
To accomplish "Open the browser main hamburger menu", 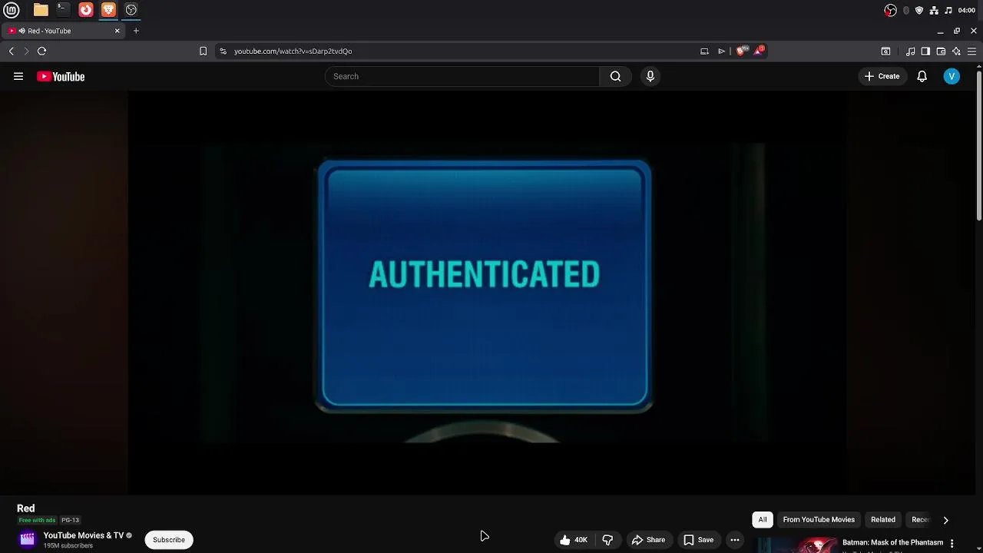I will point(971,51).
